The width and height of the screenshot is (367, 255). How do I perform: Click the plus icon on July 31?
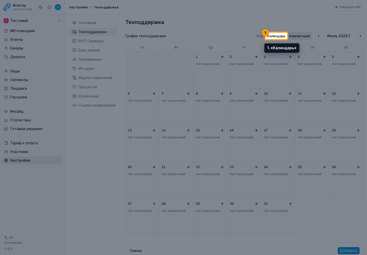coord(290,204)
